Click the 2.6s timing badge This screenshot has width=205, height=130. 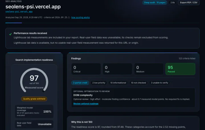coord(173,3)
